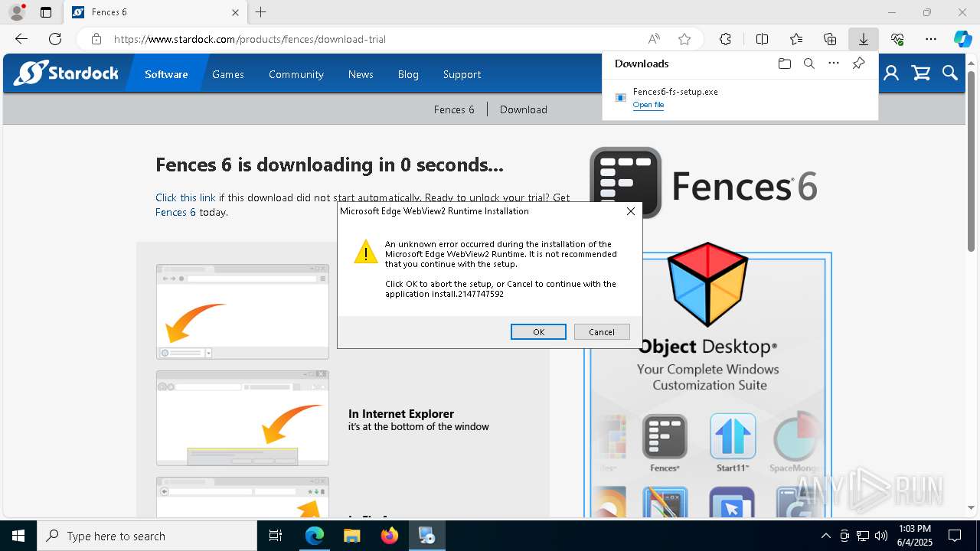
Task: Open Microsoft Edge from taskbar
Action: (315, 536)
